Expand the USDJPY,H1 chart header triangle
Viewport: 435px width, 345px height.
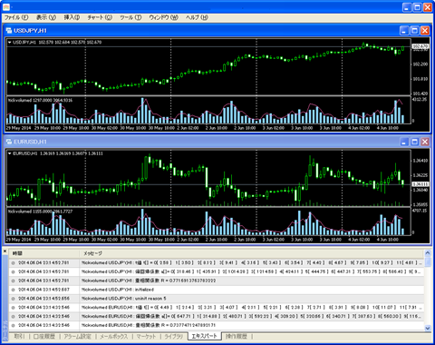tap(10, 43)
